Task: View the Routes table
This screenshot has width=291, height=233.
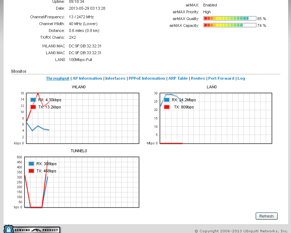Action: coord(198,79)
